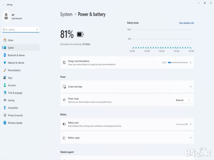Click the back arrow in title bar
Viewport: 214px width, 160px height.
coord(3,5)
